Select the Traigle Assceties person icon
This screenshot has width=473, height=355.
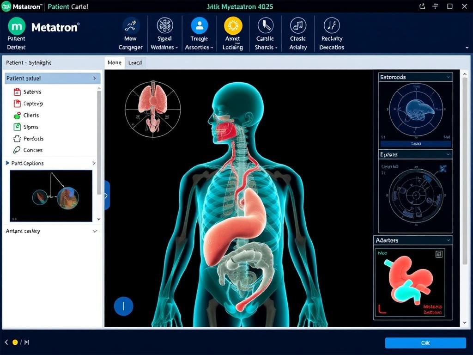click(x=200, y=25)
